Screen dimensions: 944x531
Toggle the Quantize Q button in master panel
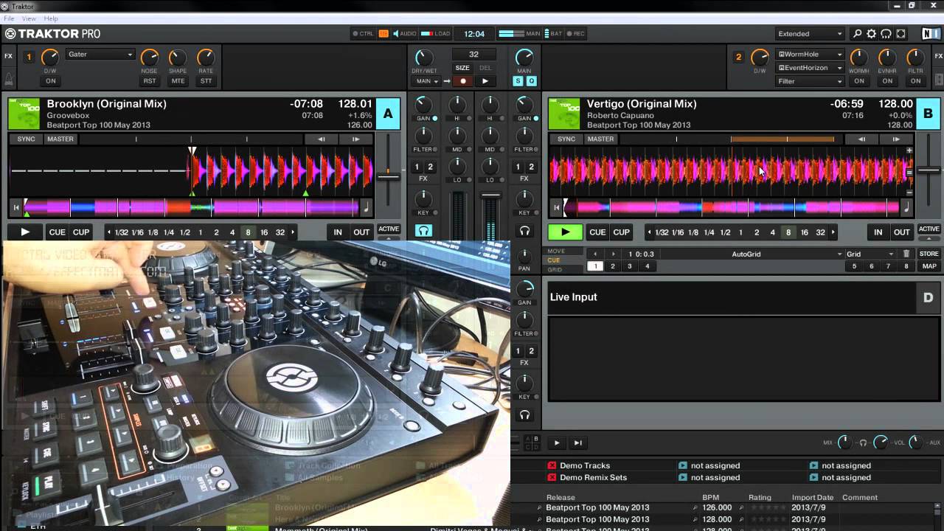531,81
